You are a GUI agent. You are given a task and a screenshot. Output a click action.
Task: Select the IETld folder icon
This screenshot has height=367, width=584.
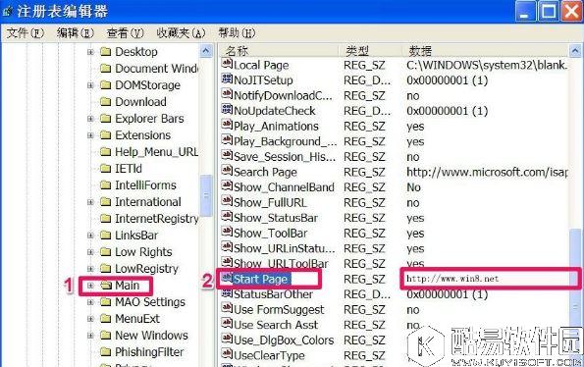[x=106, y=169]
